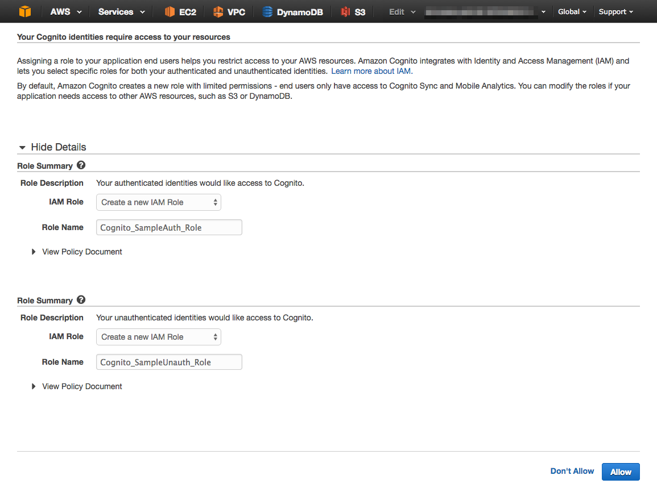Image resolution: width=657 pixels, height=492 pixels.
Task: Open the IAM Role dropdown for unauthenticated identities
Action: click(x=158, y=336)
